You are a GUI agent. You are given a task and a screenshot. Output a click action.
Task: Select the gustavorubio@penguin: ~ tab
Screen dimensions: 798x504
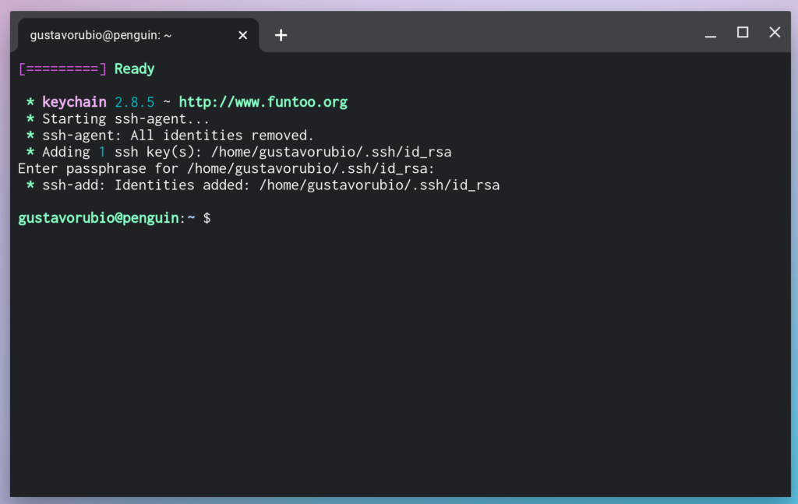point(139,35)
